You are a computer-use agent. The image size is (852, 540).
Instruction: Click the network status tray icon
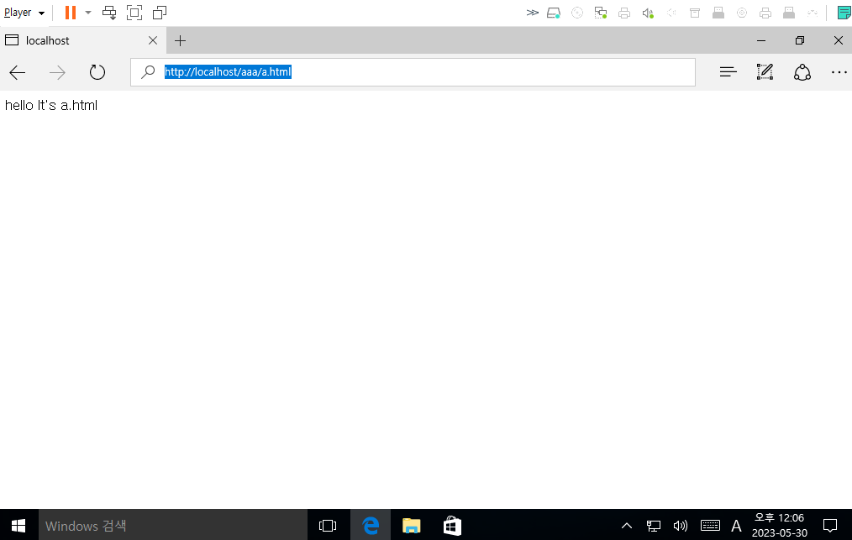[653, 526]
